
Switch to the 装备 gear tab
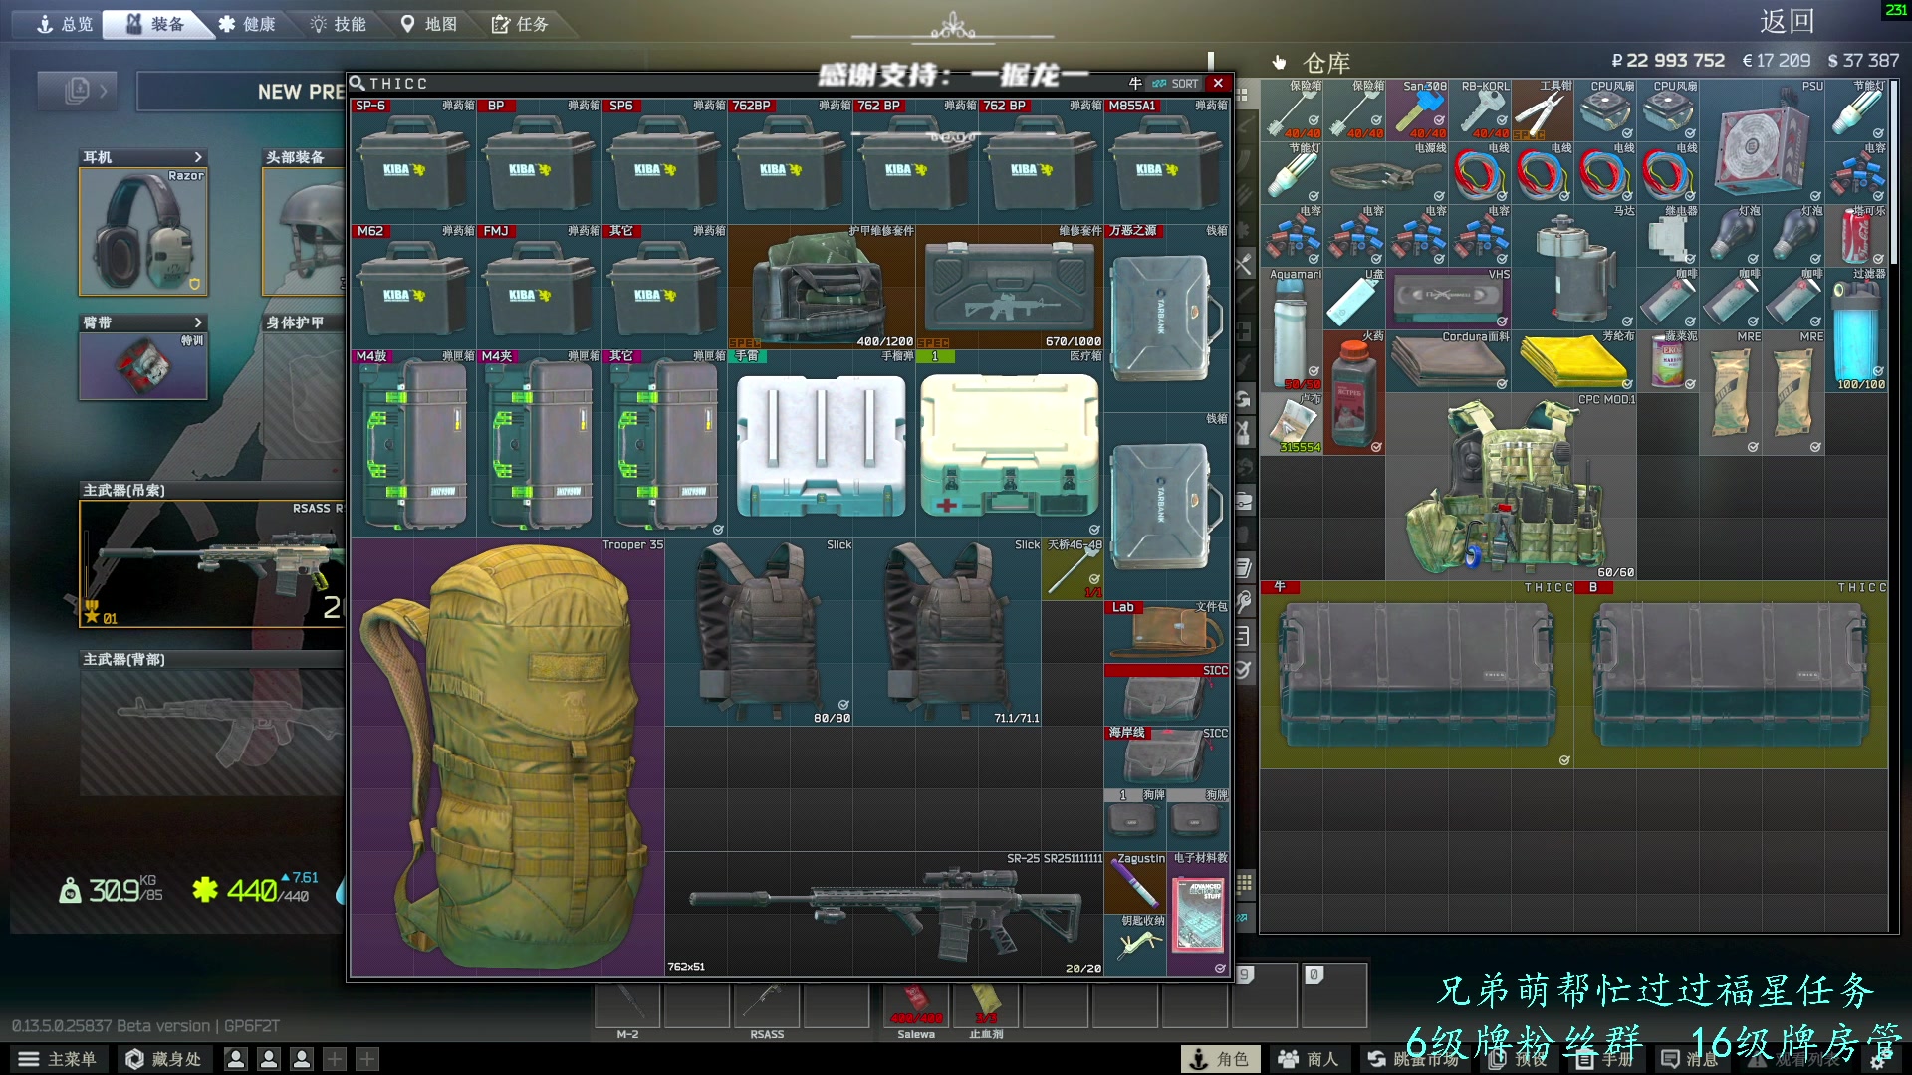click(x=155, y=24)
